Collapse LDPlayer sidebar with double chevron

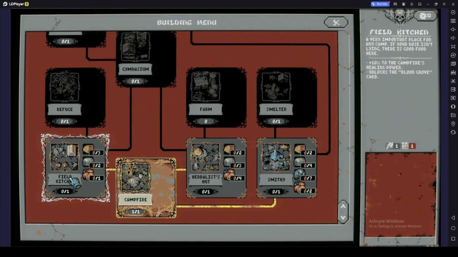454,4
